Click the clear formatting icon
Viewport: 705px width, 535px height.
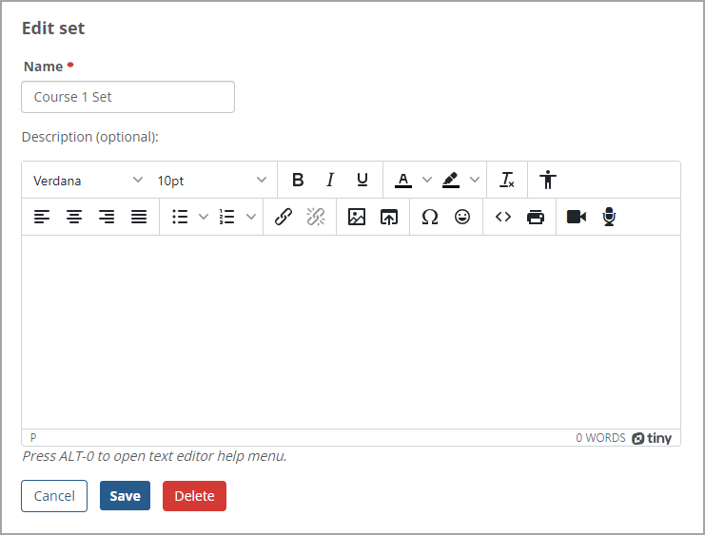tap(507, 180)
